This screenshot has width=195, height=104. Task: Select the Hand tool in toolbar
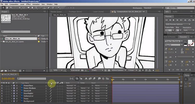[x=6, y=8]
